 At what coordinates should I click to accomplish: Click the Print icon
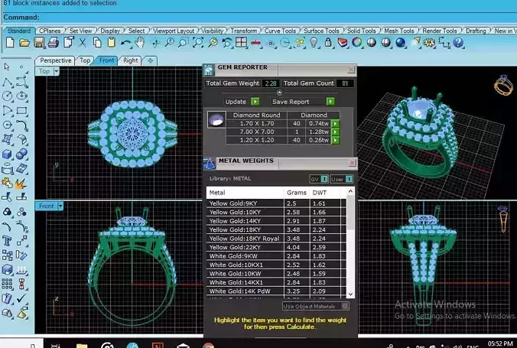[x=54, y=43]
